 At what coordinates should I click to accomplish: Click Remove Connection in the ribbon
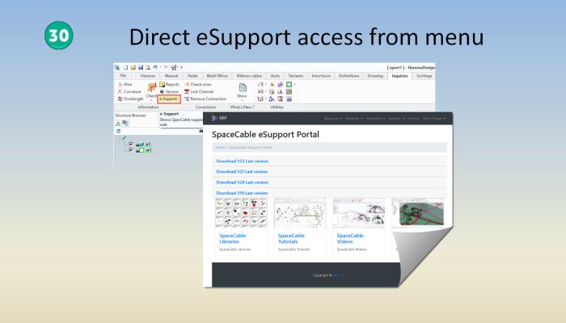205,99
